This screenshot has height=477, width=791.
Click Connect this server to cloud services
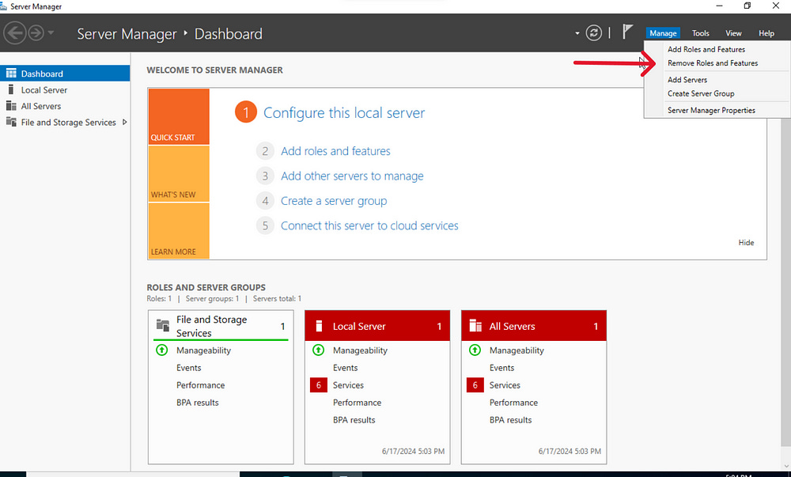tap(369, 225)
